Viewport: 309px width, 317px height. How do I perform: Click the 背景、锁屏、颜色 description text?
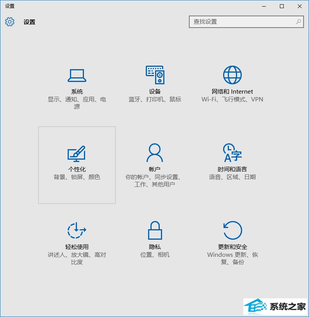point(77,177)
